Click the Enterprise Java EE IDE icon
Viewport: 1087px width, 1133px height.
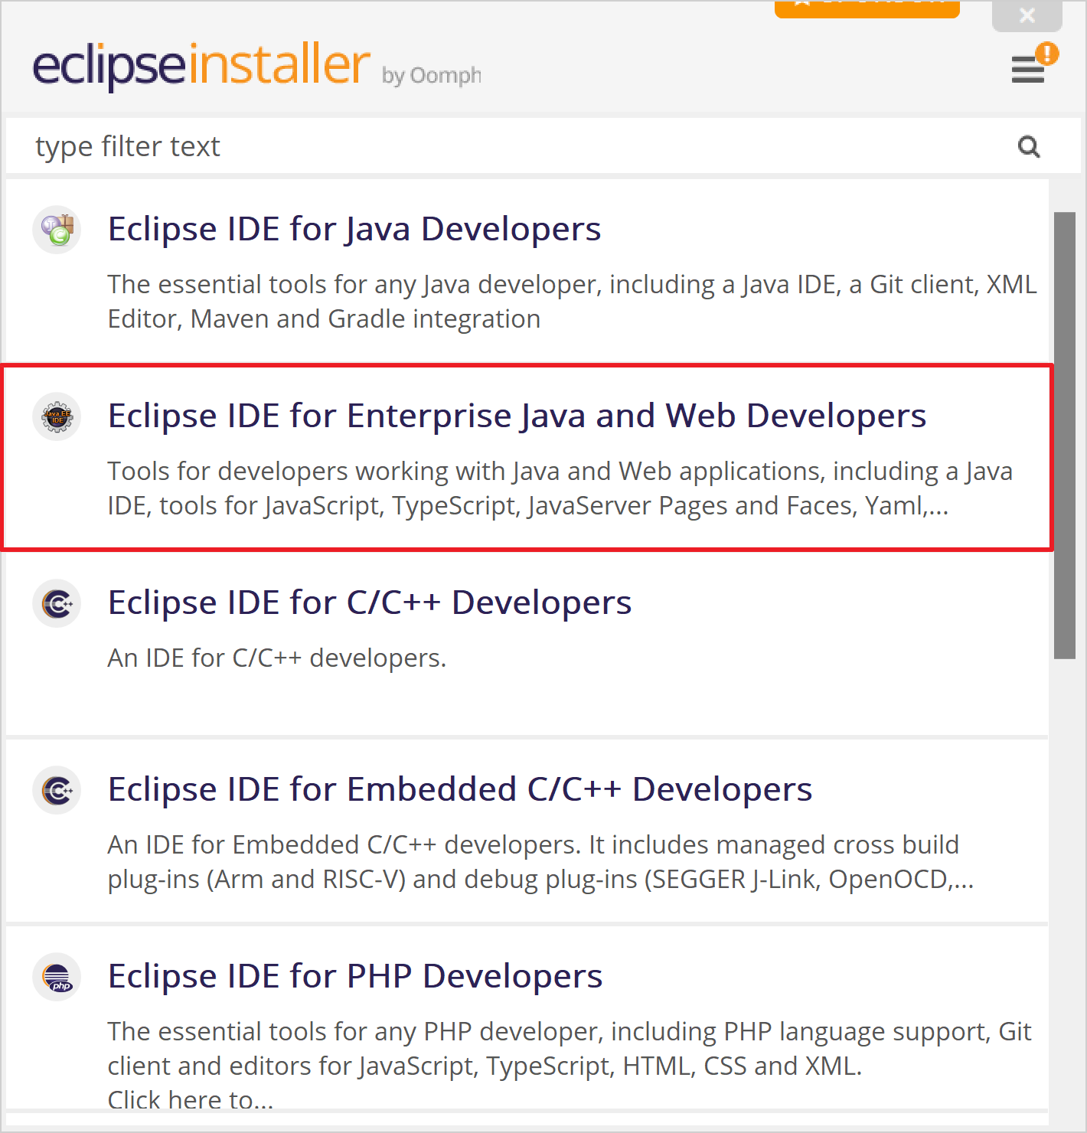[57, 416]
